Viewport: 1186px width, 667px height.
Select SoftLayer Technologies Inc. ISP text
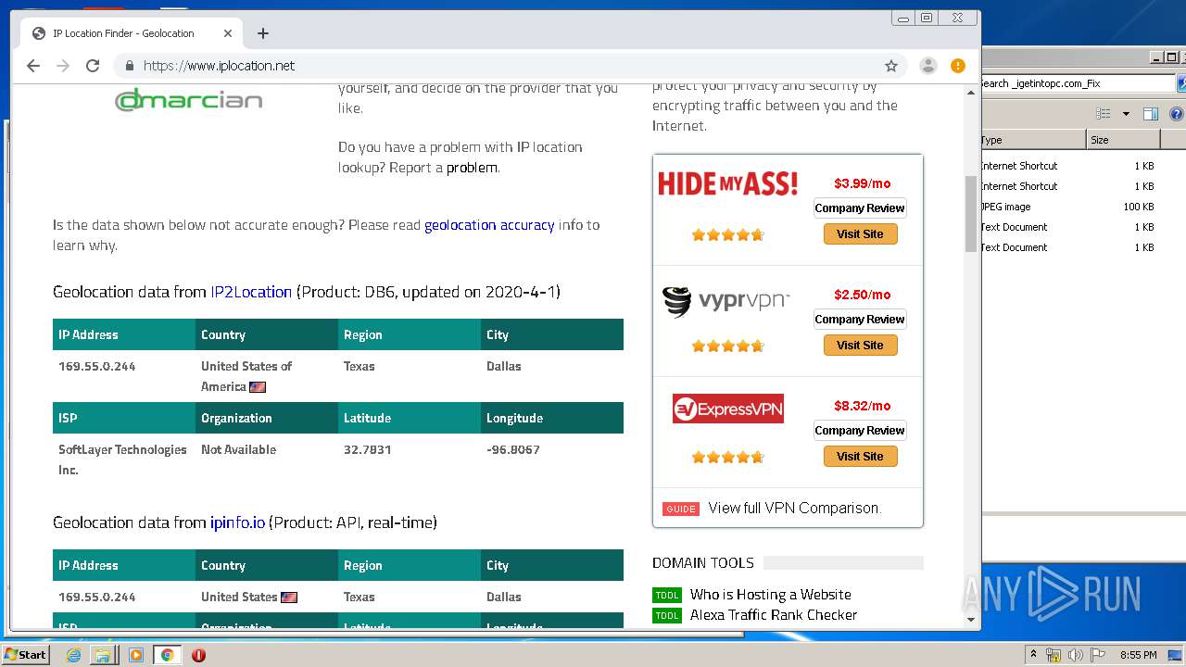pyautogui.click(x=122, y=459)
